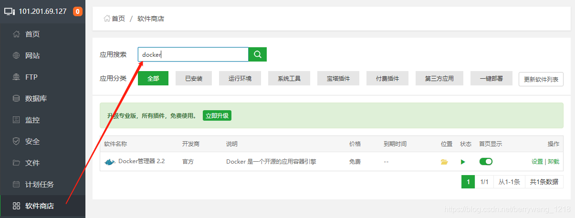Select the 第三方应用 category tab
Screen dimensions: 575x218
(439, 78)
